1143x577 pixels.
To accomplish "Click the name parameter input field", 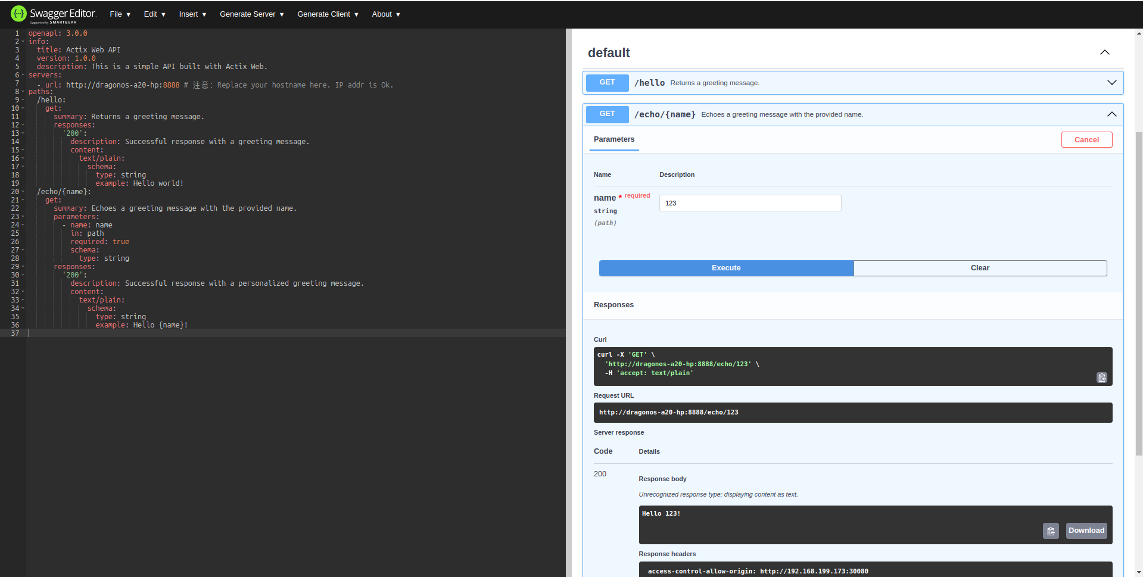I will coord(750,203).
